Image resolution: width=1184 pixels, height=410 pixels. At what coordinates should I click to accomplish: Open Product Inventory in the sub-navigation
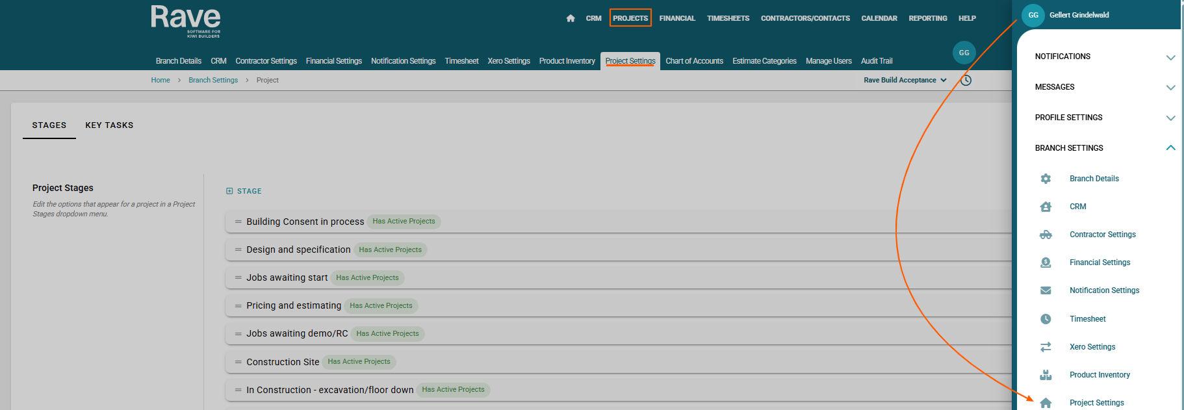tap(567, 61)
